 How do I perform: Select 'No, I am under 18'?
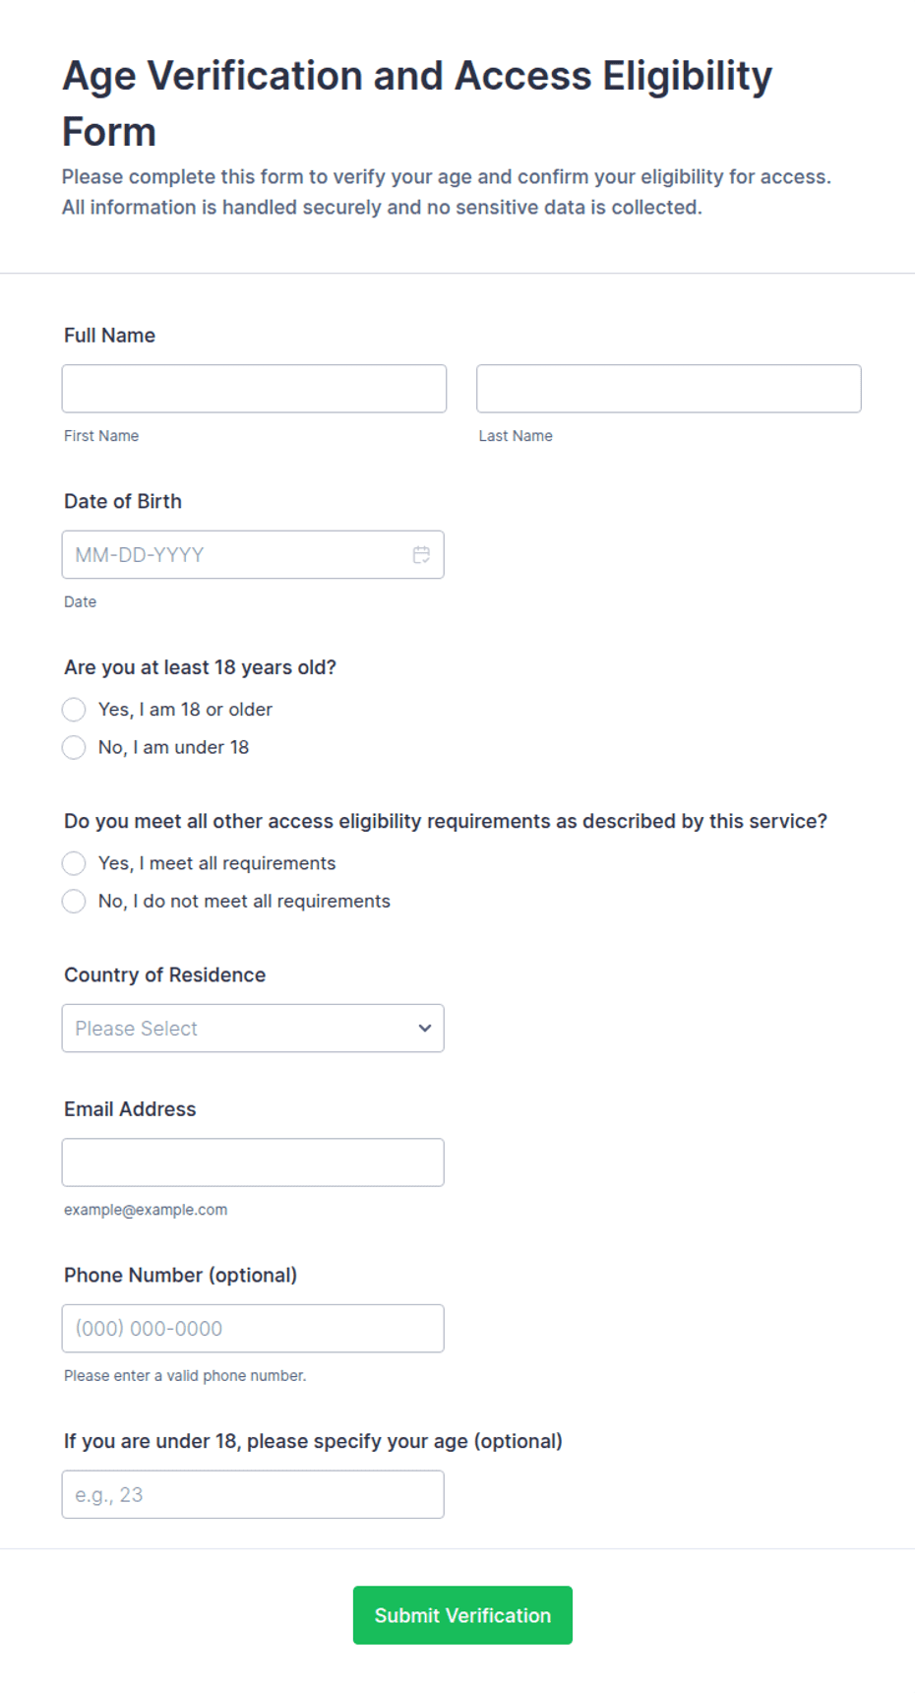click(x=74, y=747)
